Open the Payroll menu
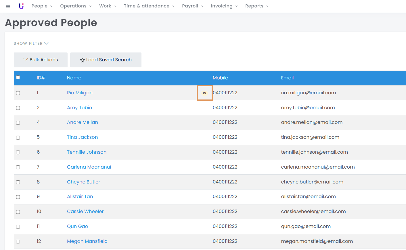The width and height of the screenshot is (406, 250). (192, 6)
